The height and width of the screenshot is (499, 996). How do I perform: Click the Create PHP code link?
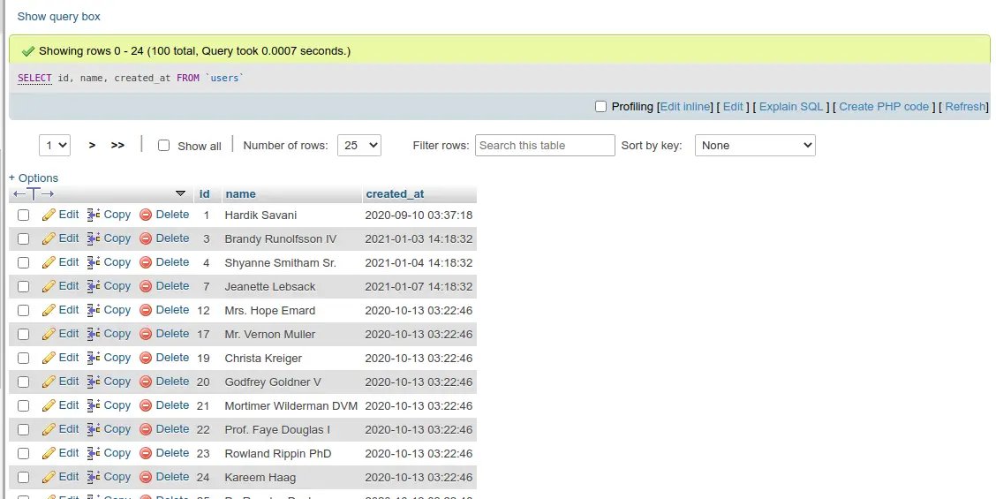coord(883,107)
